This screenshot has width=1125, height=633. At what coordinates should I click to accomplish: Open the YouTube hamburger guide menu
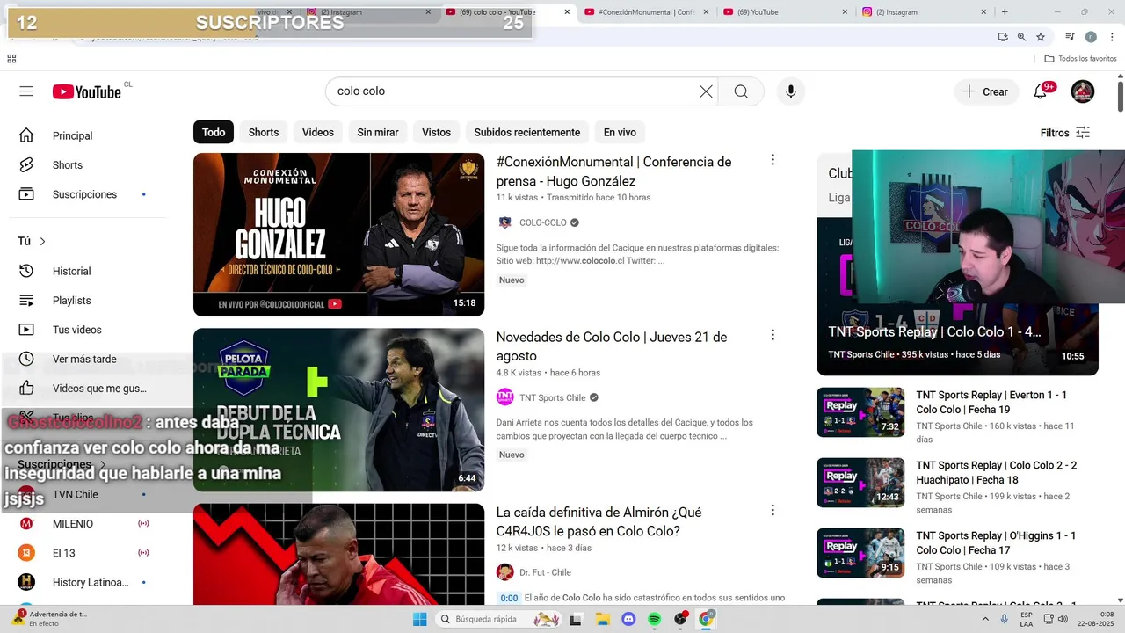(x=26, y=91)
